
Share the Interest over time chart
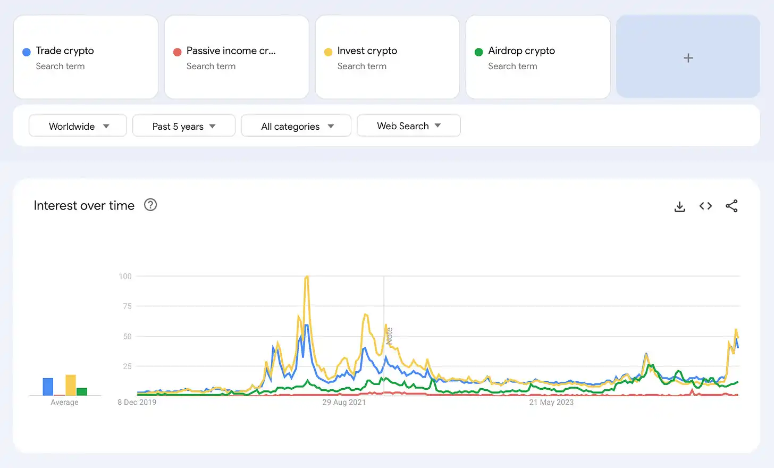coord(731,206)
